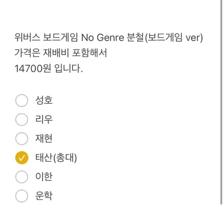The width and height of the screenshot is (224, 224).
Task: Uncheck the yellow checkmark icon for 태산
Action: tap(22, 158)
